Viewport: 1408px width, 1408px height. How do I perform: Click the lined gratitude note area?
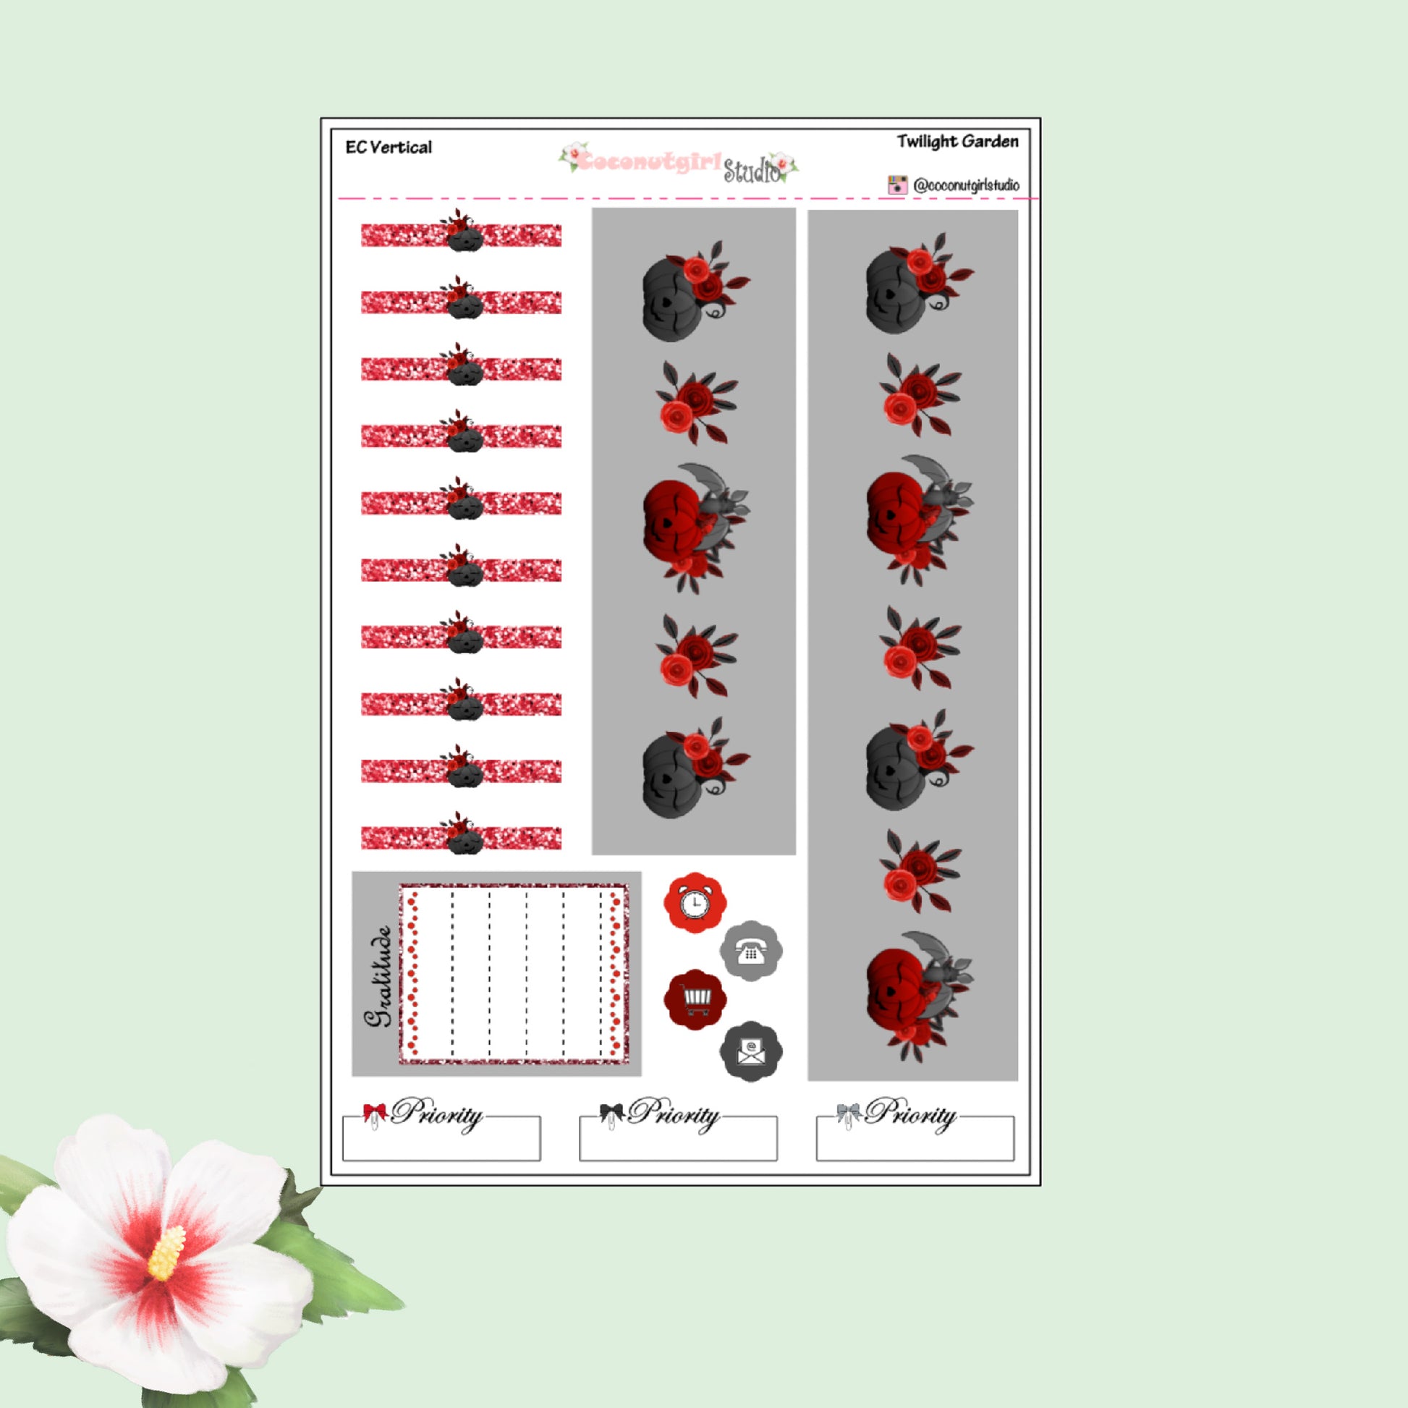tap(514, 974)
